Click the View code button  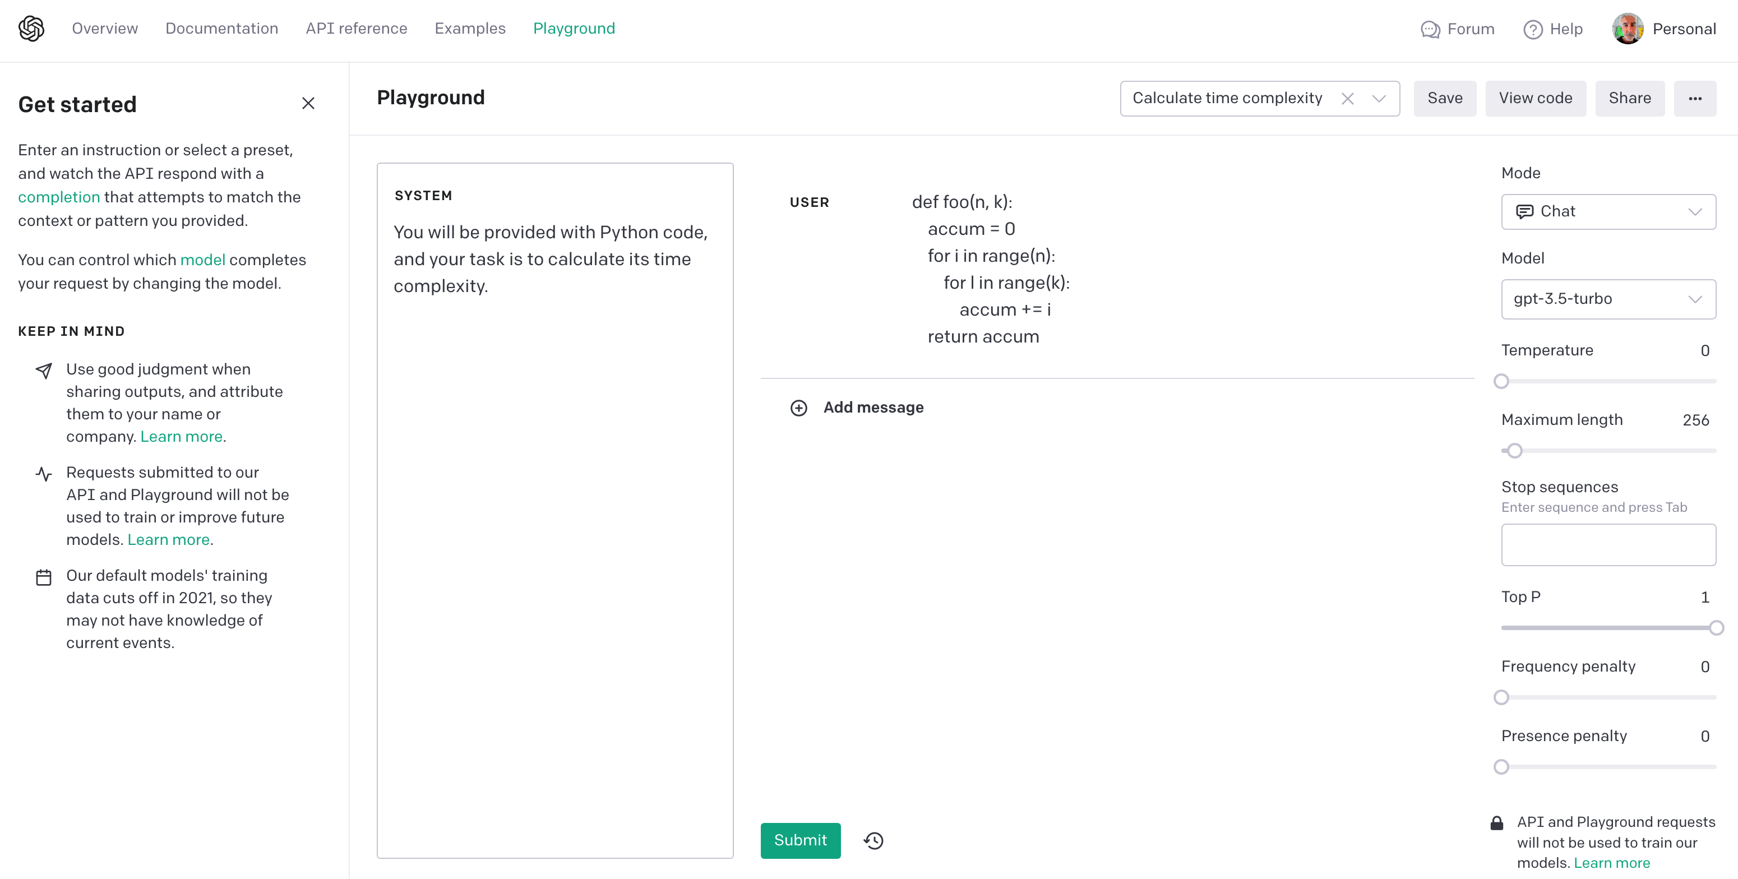coord(1535,99)
